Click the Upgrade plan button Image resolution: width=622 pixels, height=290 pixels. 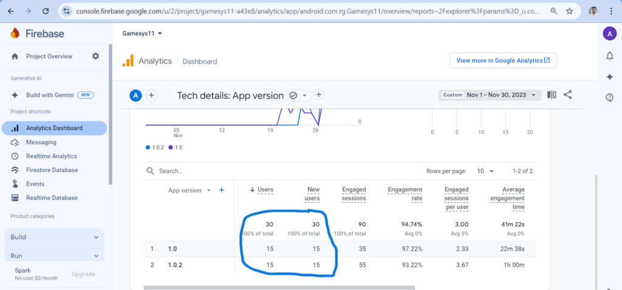click(x=83, y=274)
